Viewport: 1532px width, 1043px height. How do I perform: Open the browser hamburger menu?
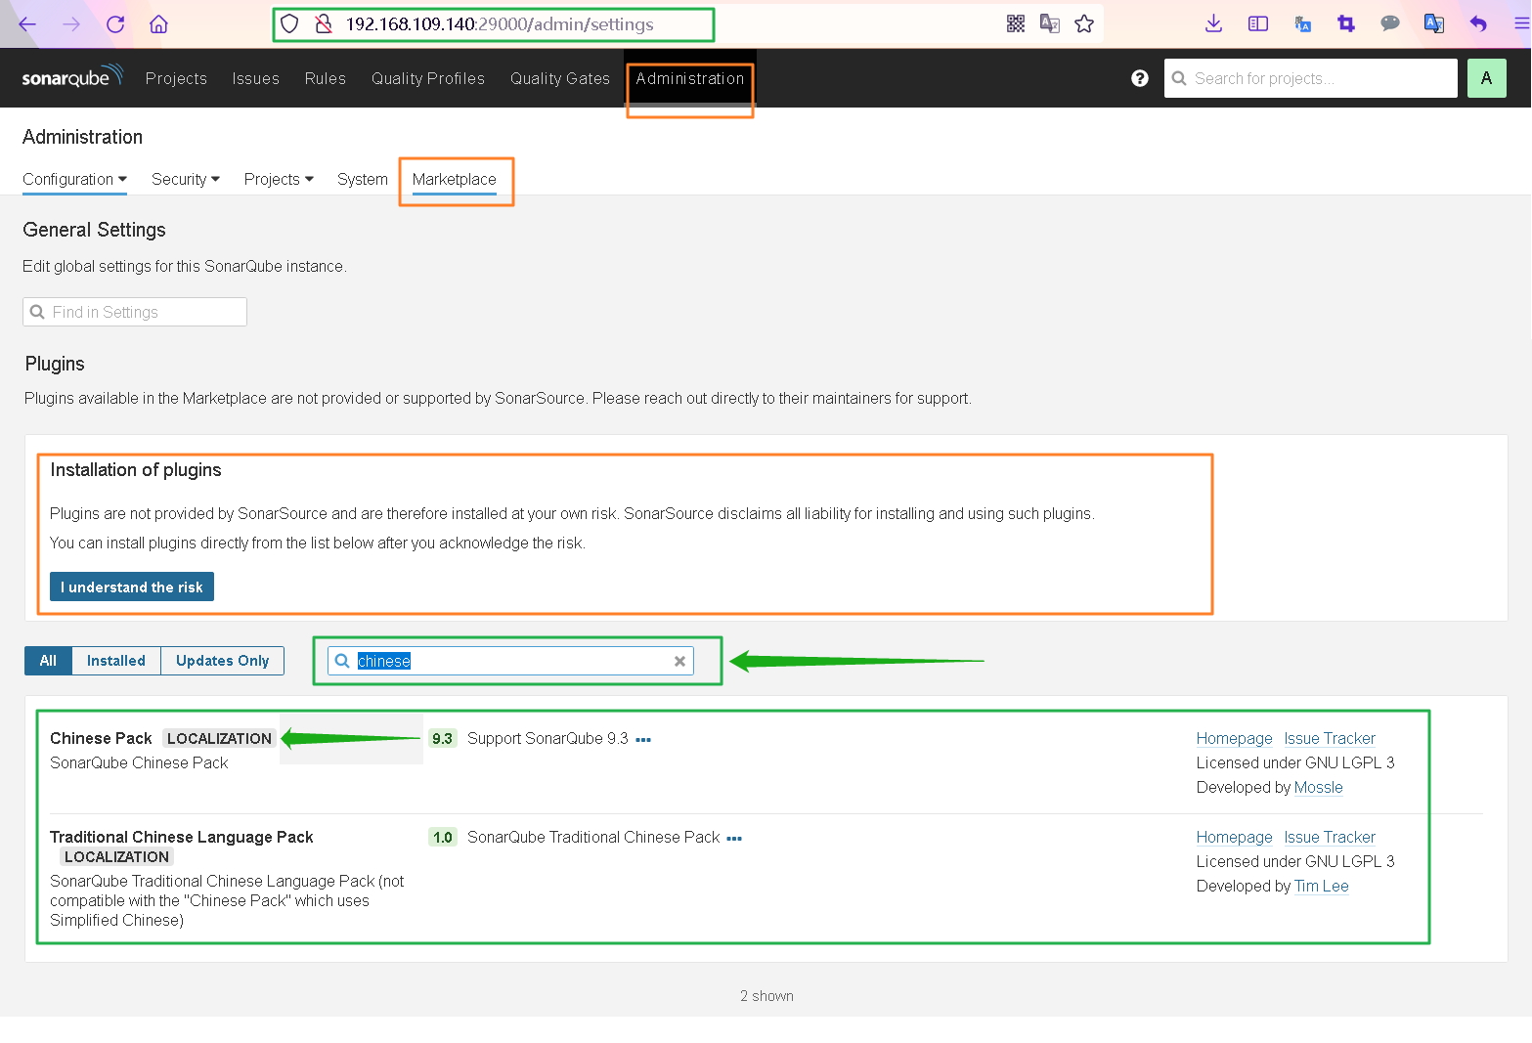pos(1521,23)
